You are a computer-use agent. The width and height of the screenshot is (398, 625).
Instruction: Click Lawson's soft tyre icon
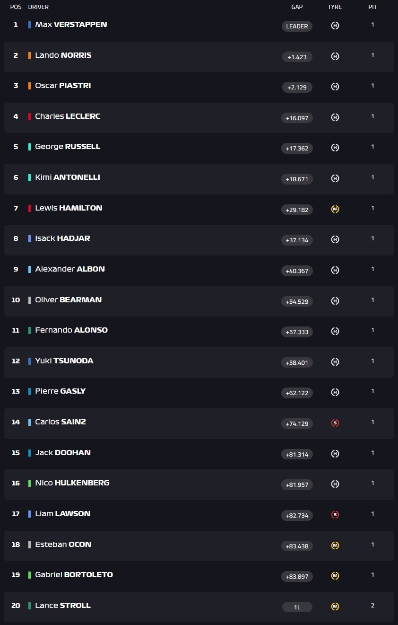pos(335,515)
